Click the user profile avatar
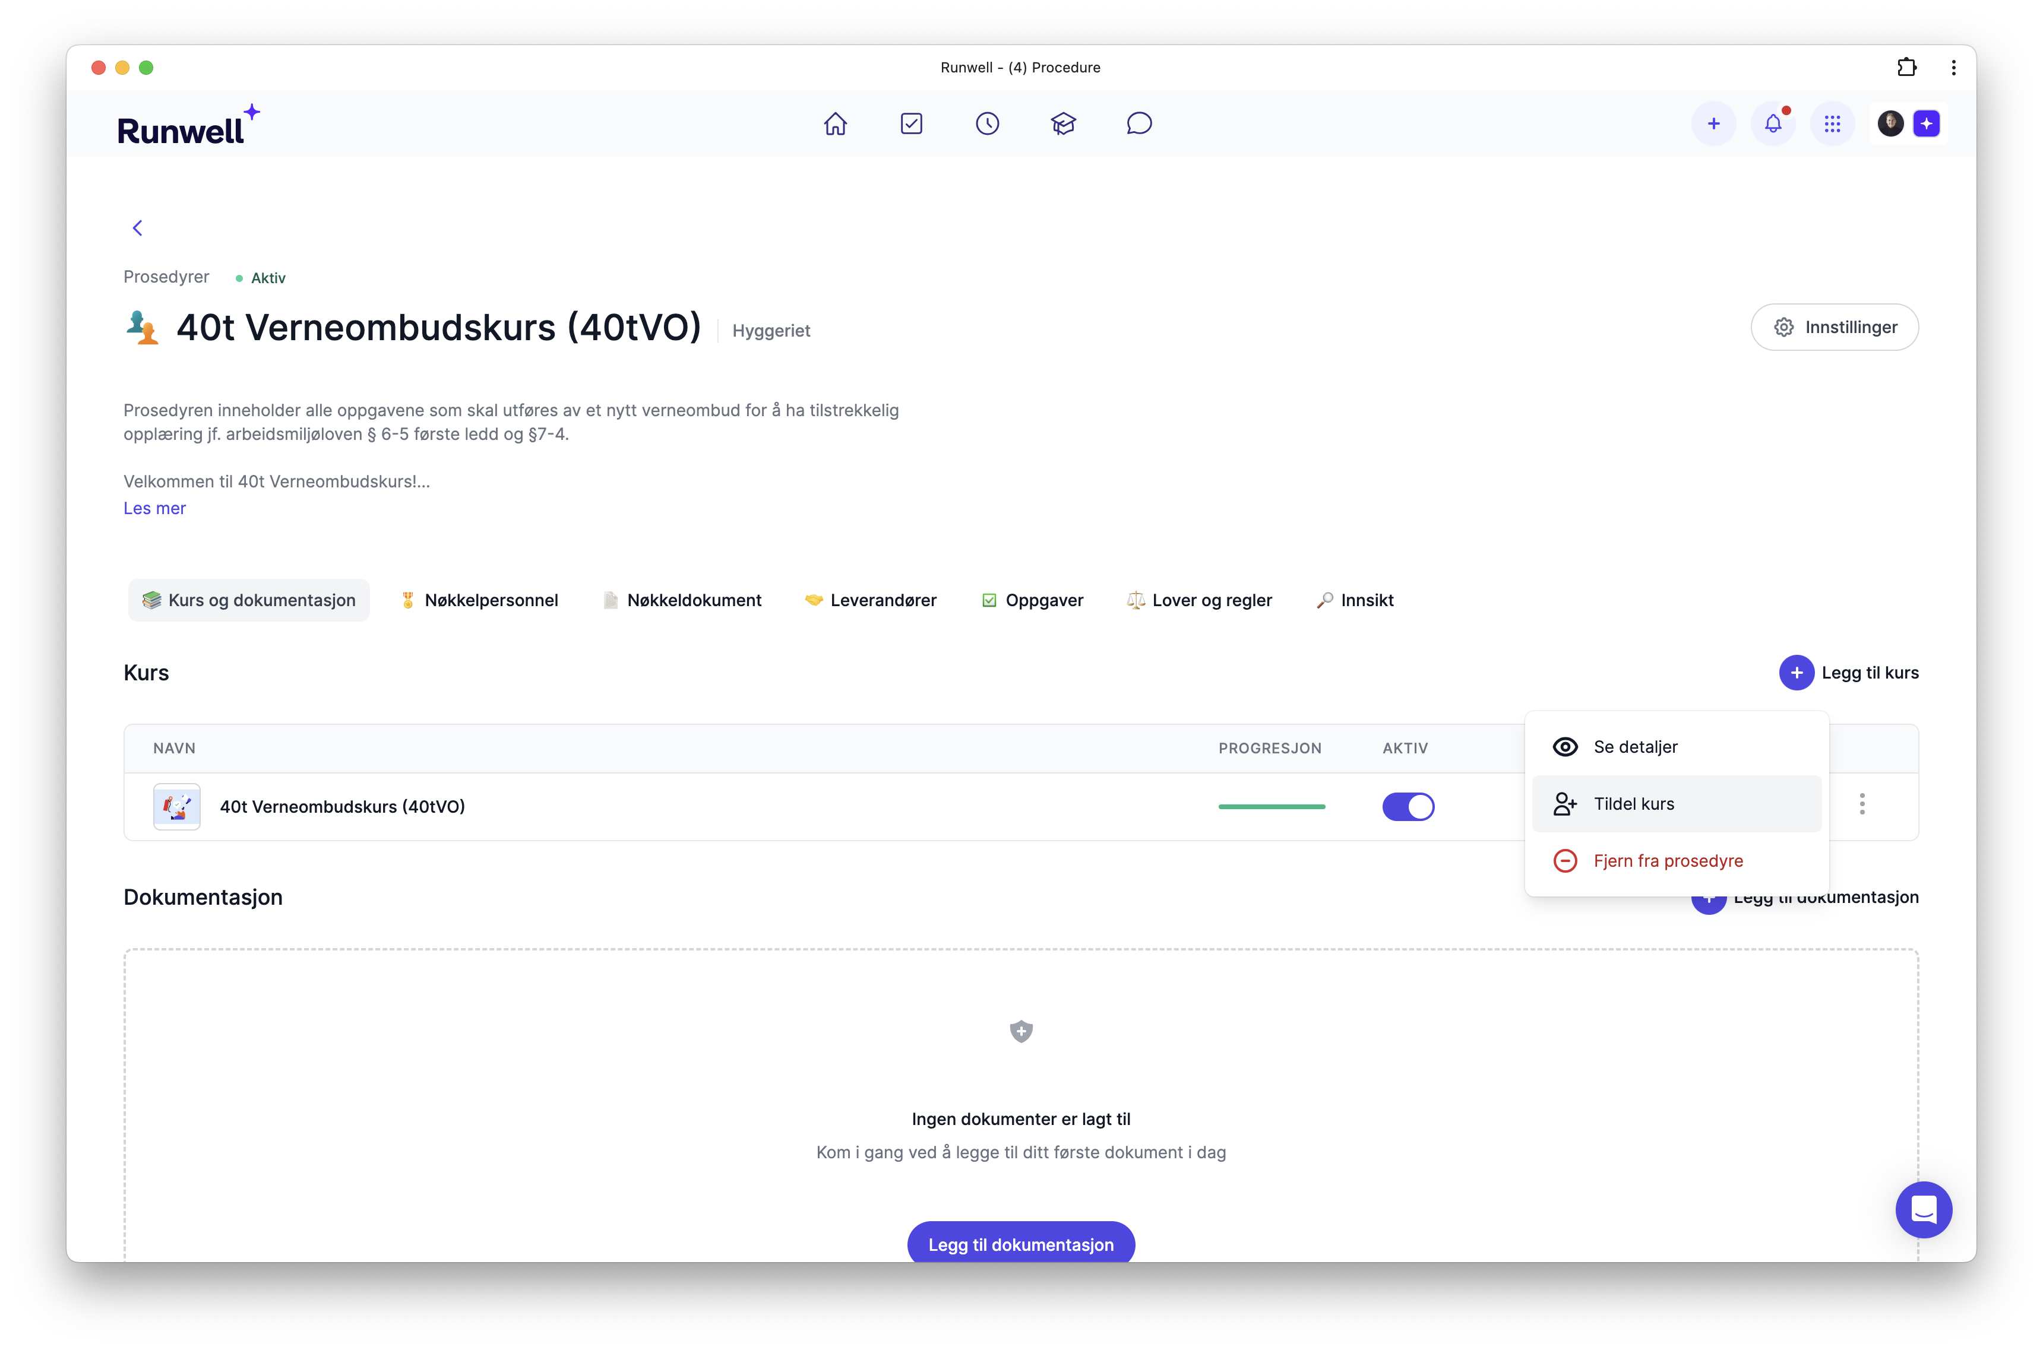This screenshot has width=2043, height=1350. 1890,124
